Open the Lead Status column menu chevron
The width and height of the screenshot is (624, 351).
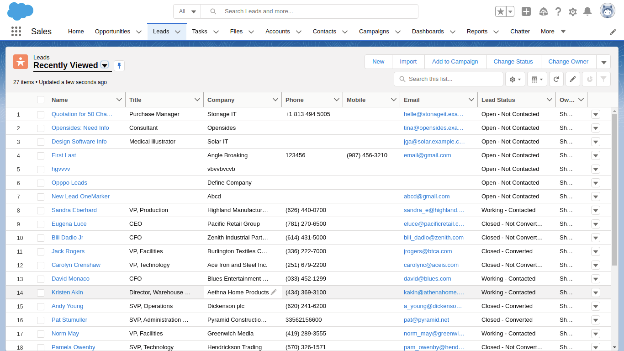[x=550, y=100]
